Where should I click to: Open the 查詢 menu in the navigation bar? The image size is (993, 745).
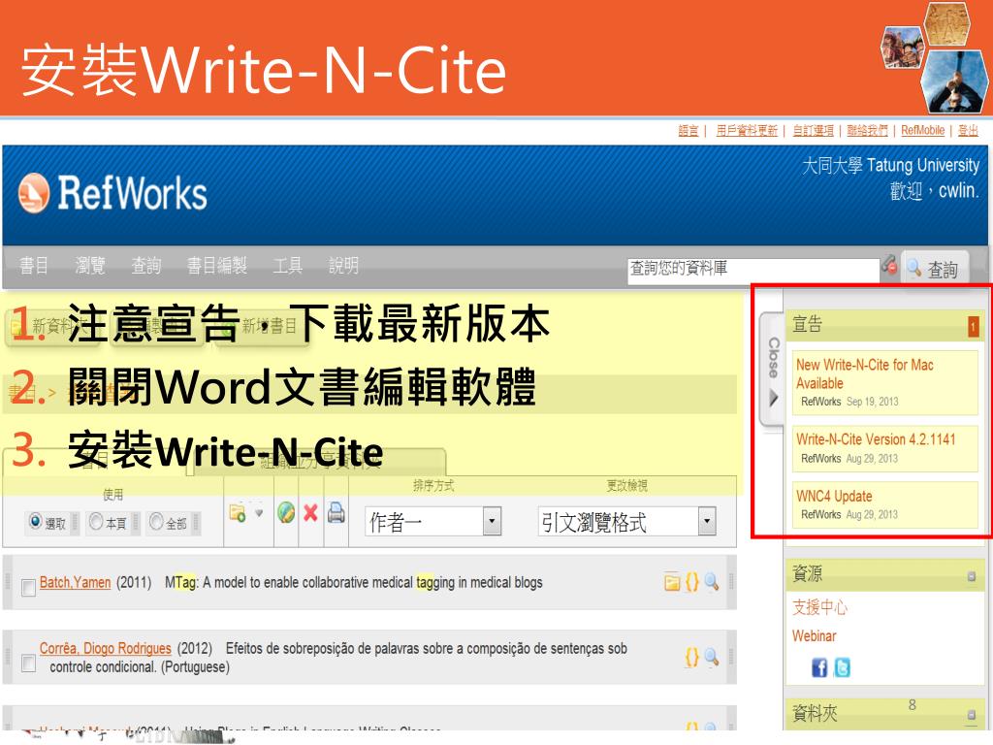pyautogui.click(x=146, y=266)
